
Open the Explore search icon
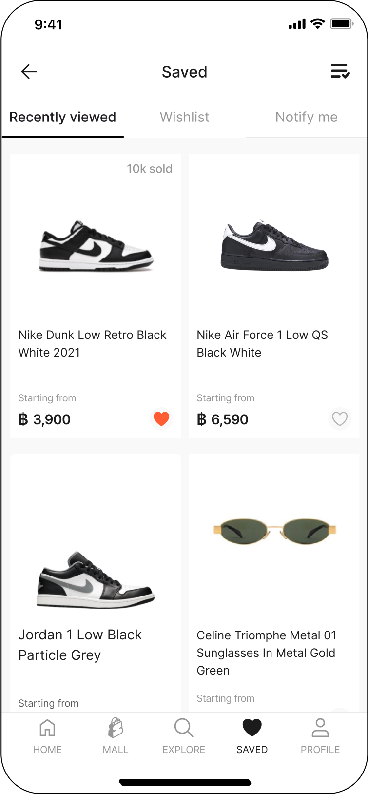(x=184, y=728)
